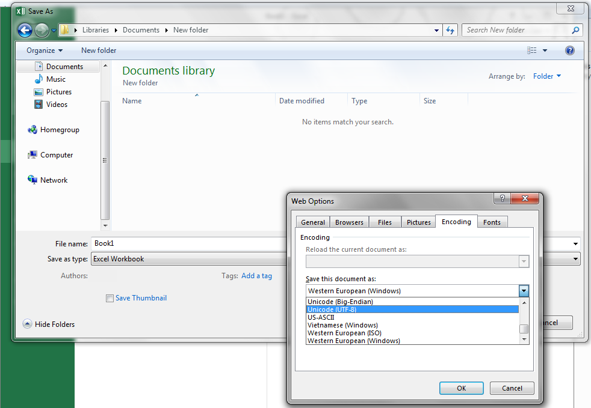Expand the Arrange by Folder dropdown

pyautogui.click(x=547, y=76)
